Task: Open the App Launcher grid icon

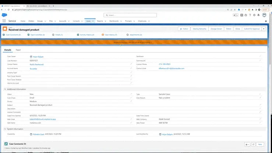Action: [5, 21]
